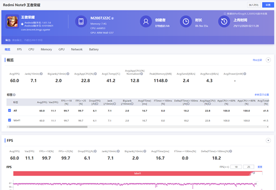276x190 pixels.
Task: Go to the GPU tab
Action: [x=61, y=50]
